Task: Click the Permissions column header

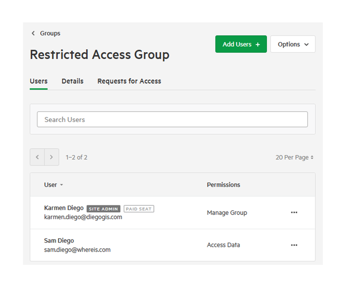Action: coord(223,185)
